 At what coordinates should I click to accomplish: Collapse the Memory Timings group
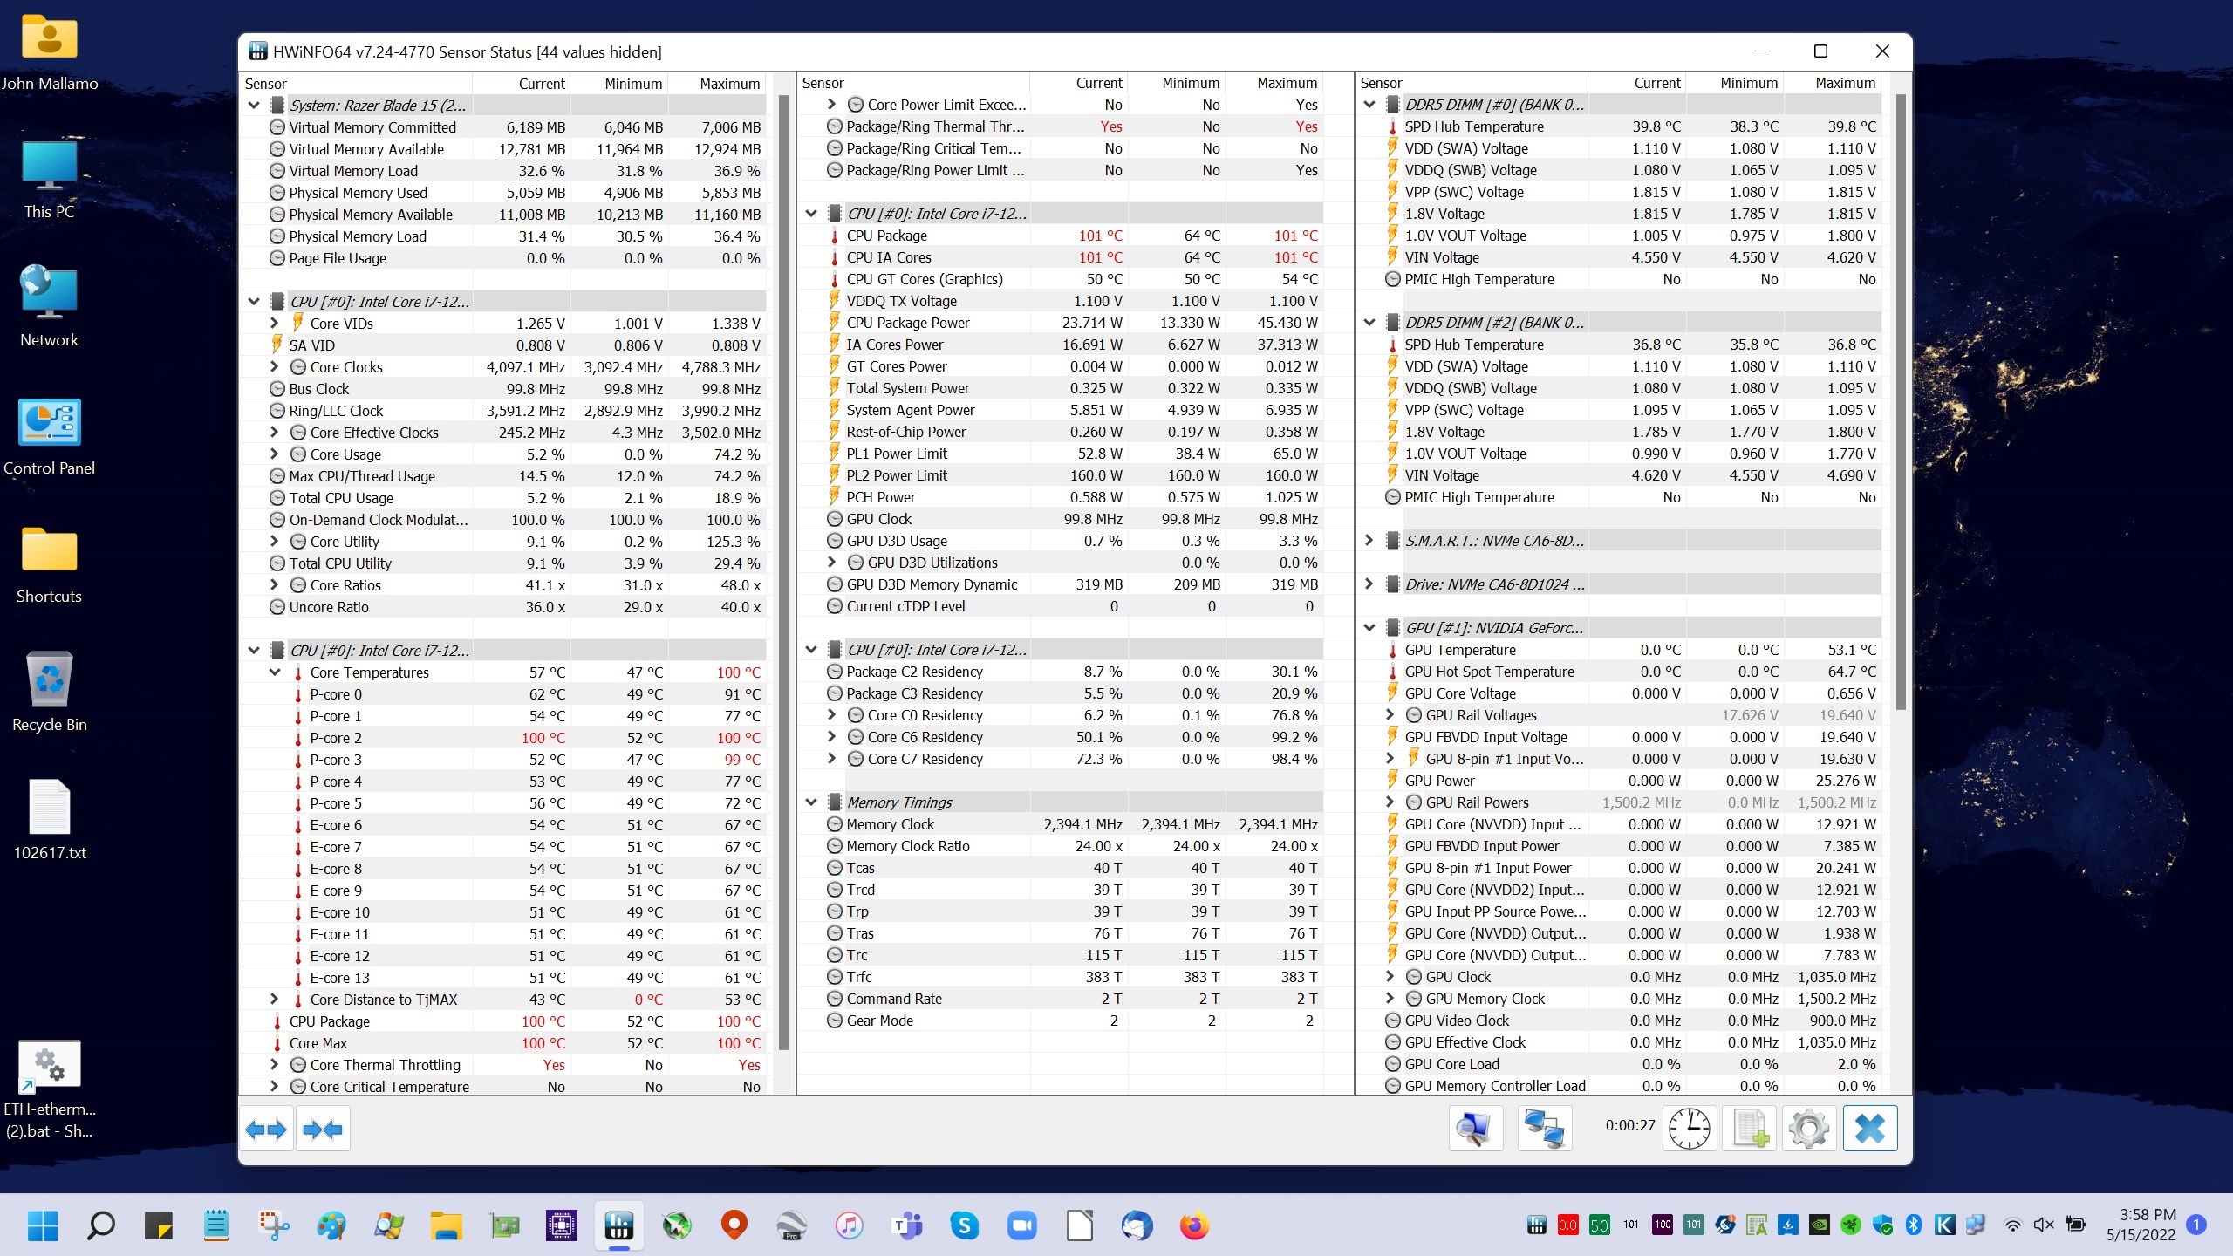tap(811, 802)
